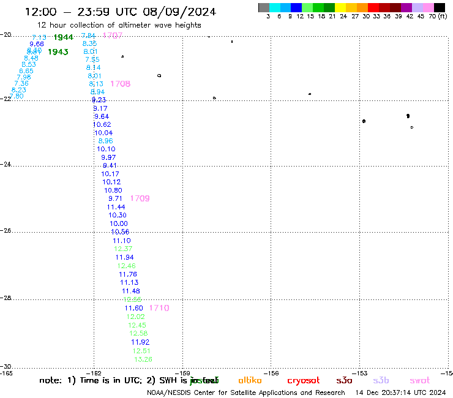Click the green '1944' time label
453x398 pixels.
click(64, 37)
